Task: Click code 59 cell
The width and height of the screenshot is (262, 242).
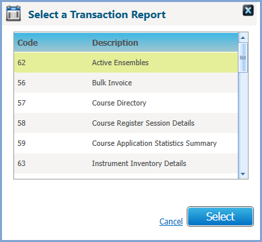Action: pos(21,143)
